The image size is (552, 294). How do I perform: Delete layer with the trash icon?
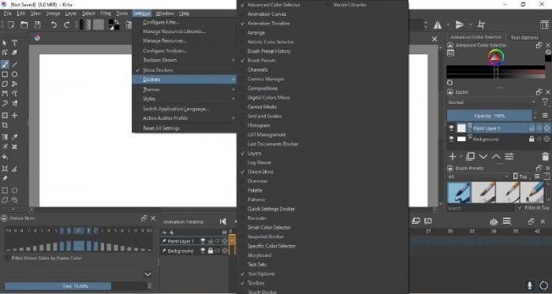[546, 157]
